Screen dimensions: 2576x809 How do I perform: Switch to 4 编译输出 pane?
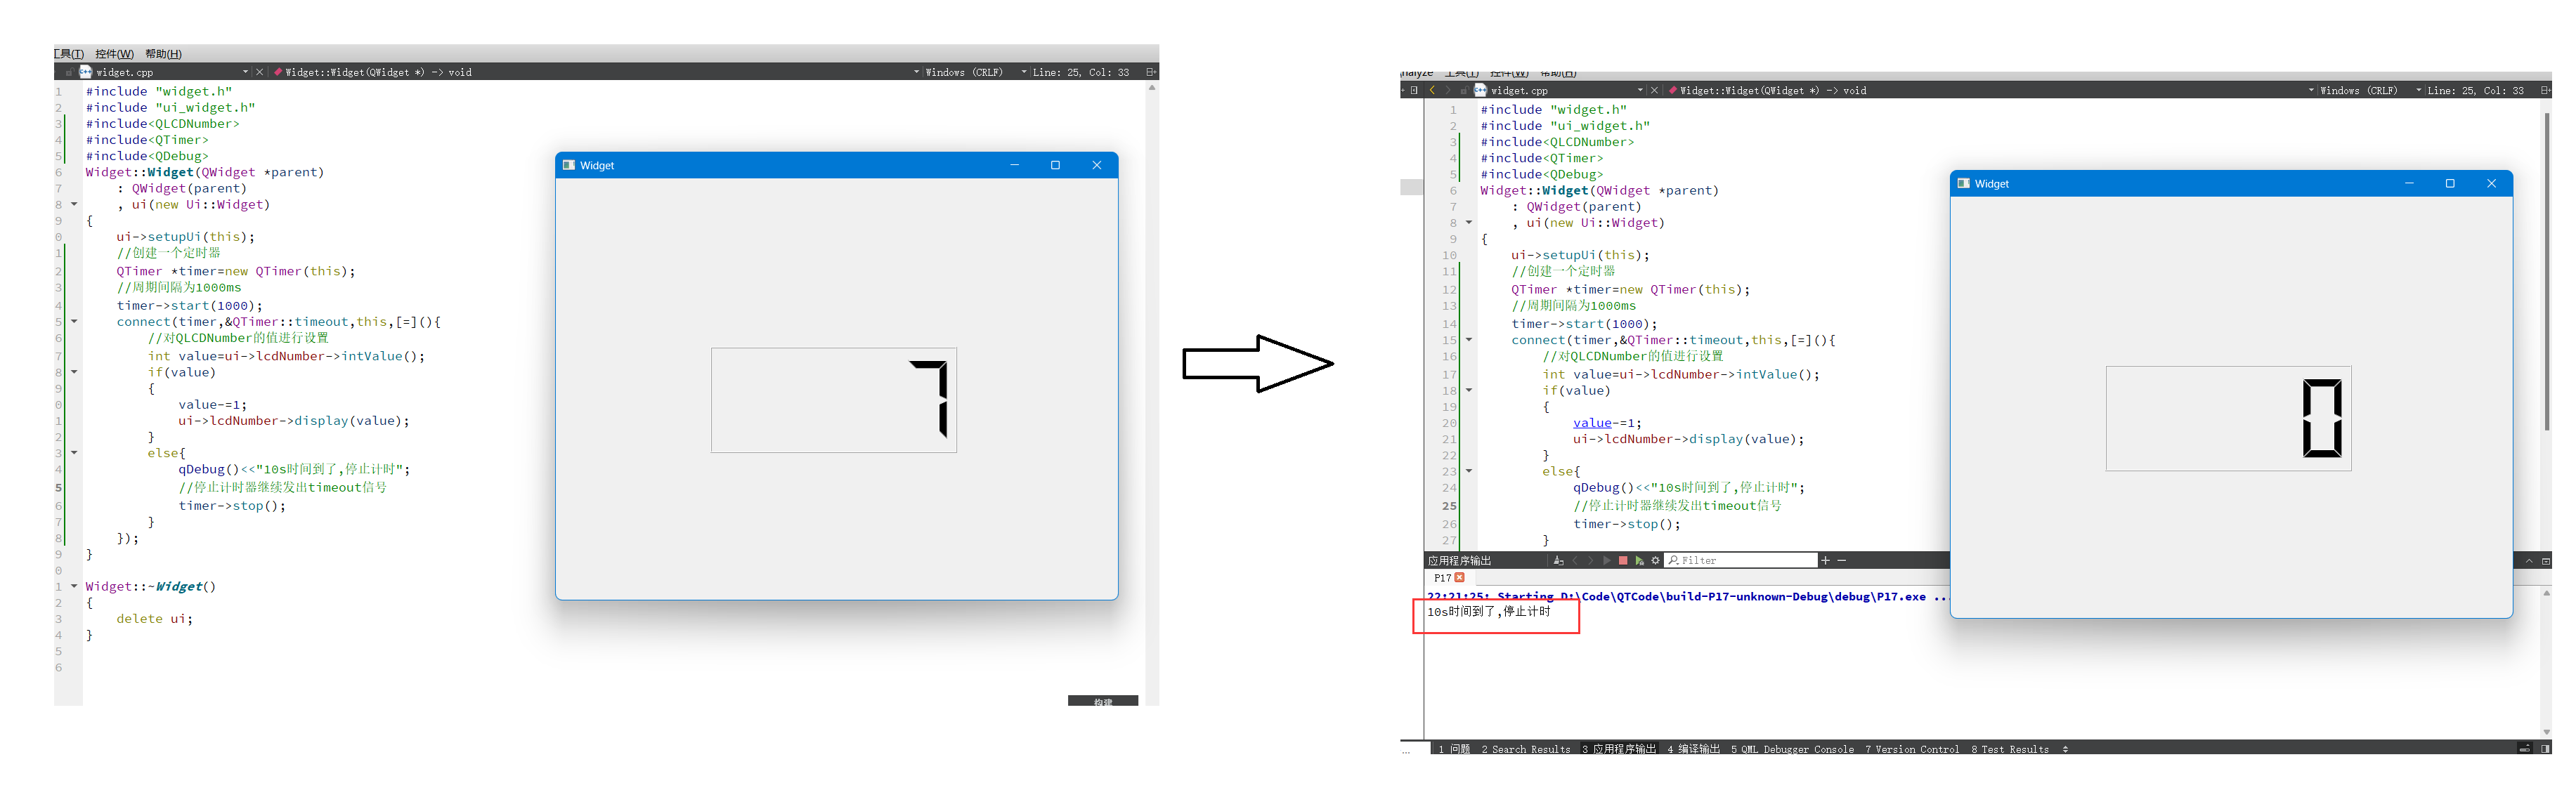[x=1693, y=749]
